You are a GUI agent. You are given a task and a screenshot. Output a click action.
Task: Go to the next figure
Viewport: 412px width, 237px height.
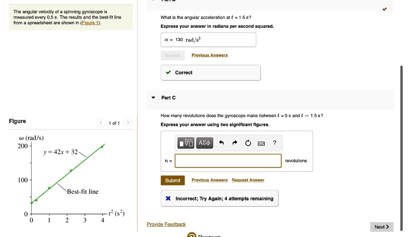[128, 123]
